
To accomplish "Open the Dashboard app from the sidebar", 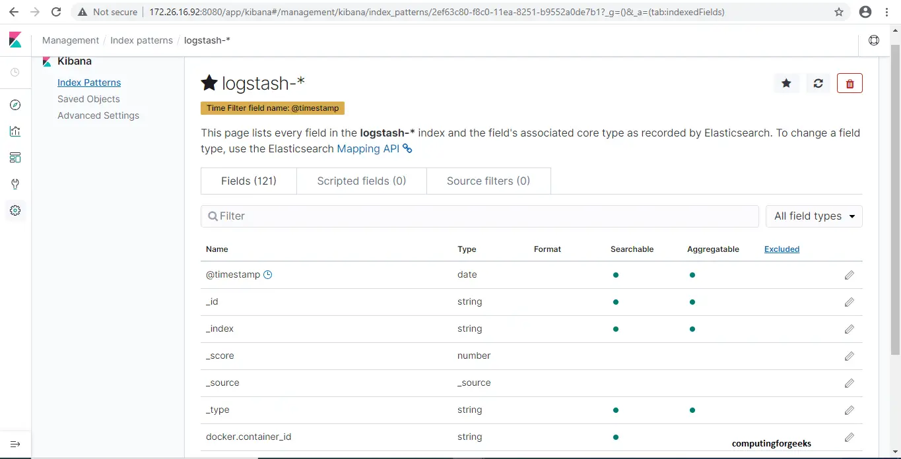I will (x=15, y=158).
